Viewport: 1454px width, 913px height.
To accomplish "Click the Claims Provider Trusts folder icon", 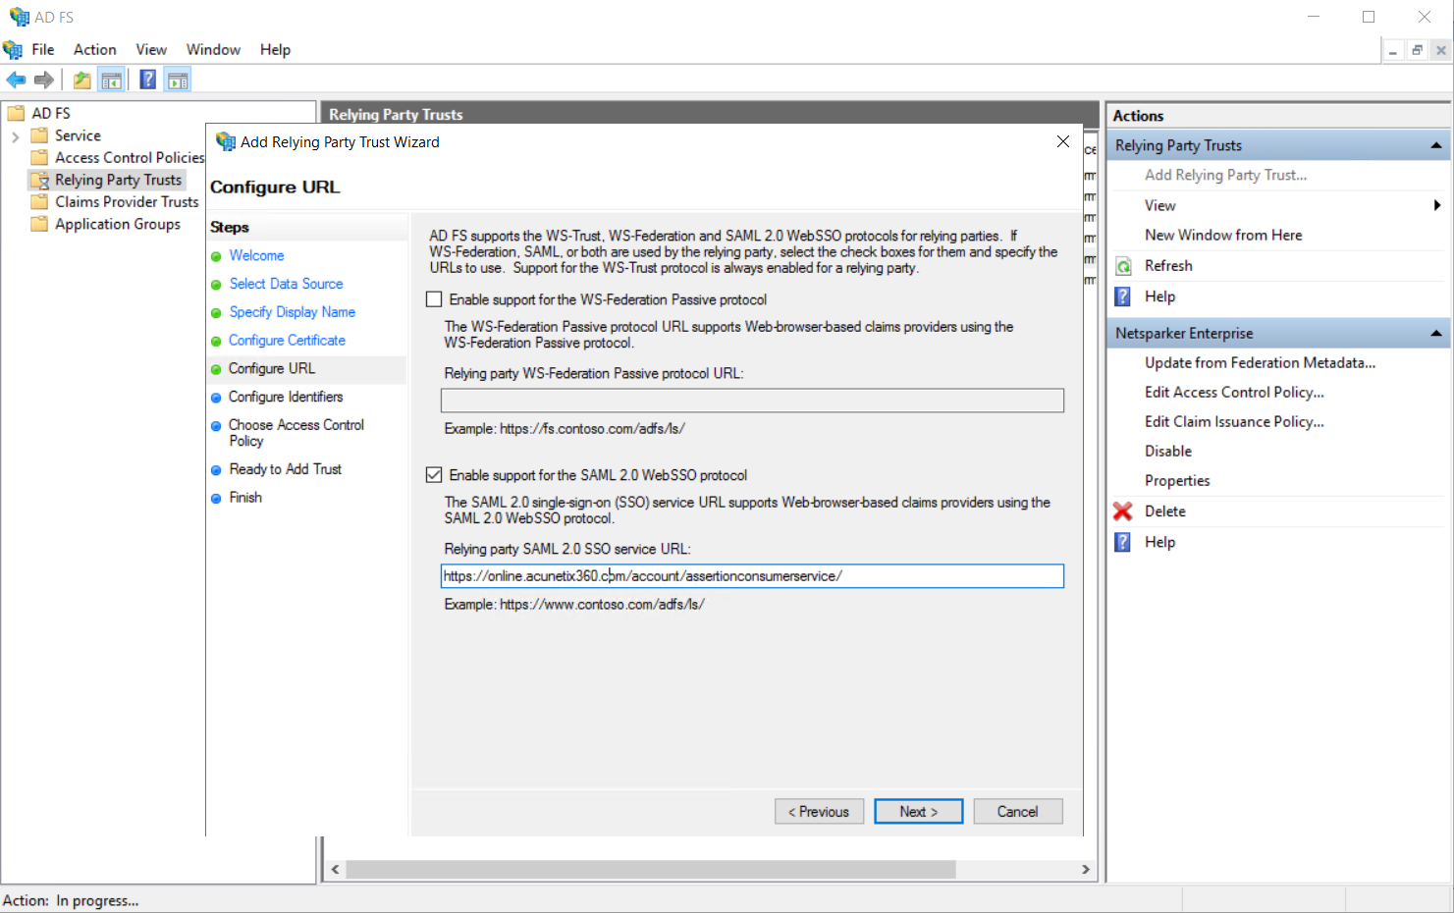I will coord(39,201).
